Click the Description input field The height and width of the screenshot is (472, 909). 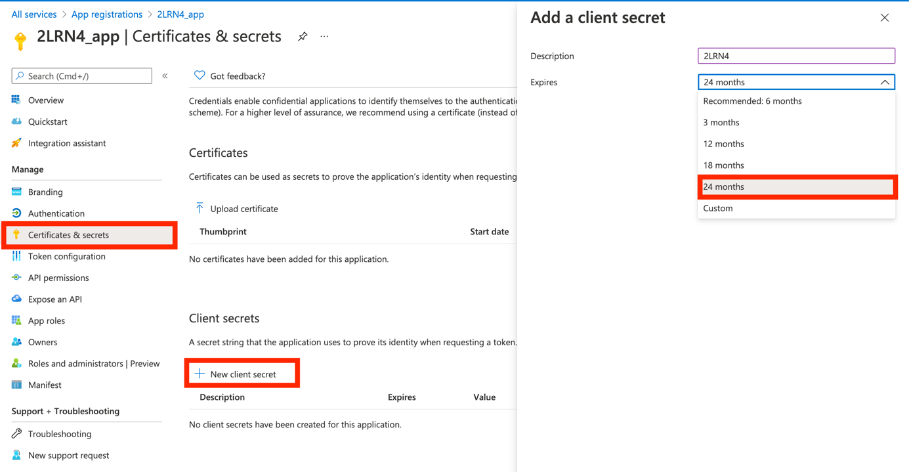click(x=796, y=56)
